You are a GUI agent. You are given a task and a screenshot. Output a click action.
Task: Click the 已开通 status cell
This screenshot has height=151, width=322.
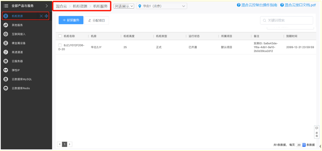click(x=193, y=47)
